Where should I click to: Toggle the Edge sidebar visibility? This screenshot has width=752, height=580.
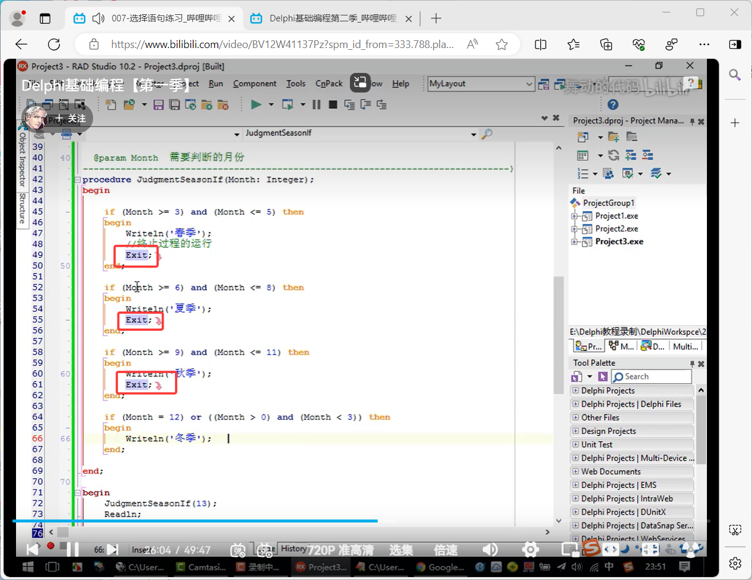(735, 44)
